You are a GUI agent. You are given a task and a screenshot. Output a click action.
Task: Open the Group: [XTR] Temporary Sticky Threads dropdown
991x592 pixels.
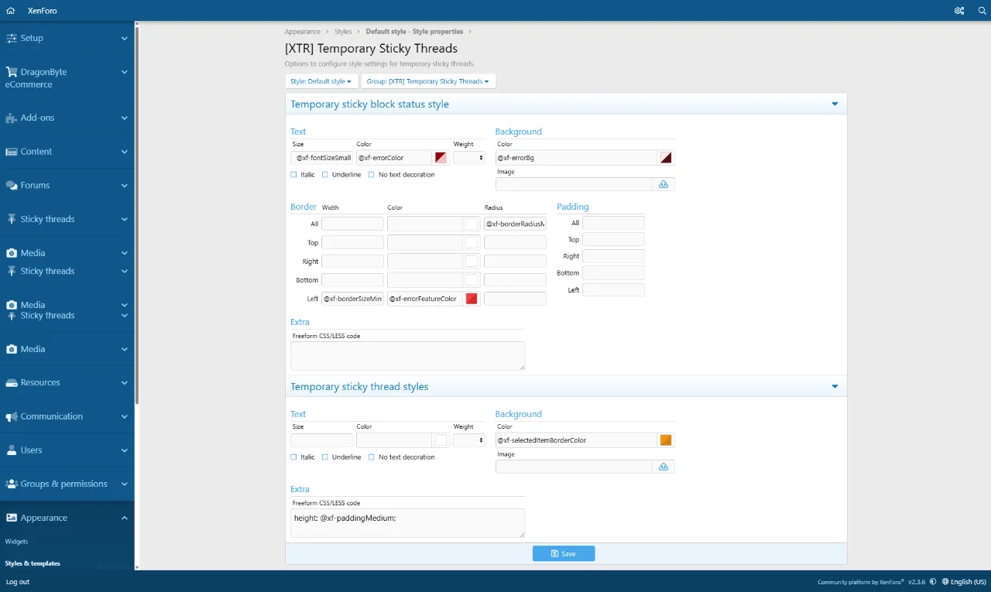tap(427, 81)
